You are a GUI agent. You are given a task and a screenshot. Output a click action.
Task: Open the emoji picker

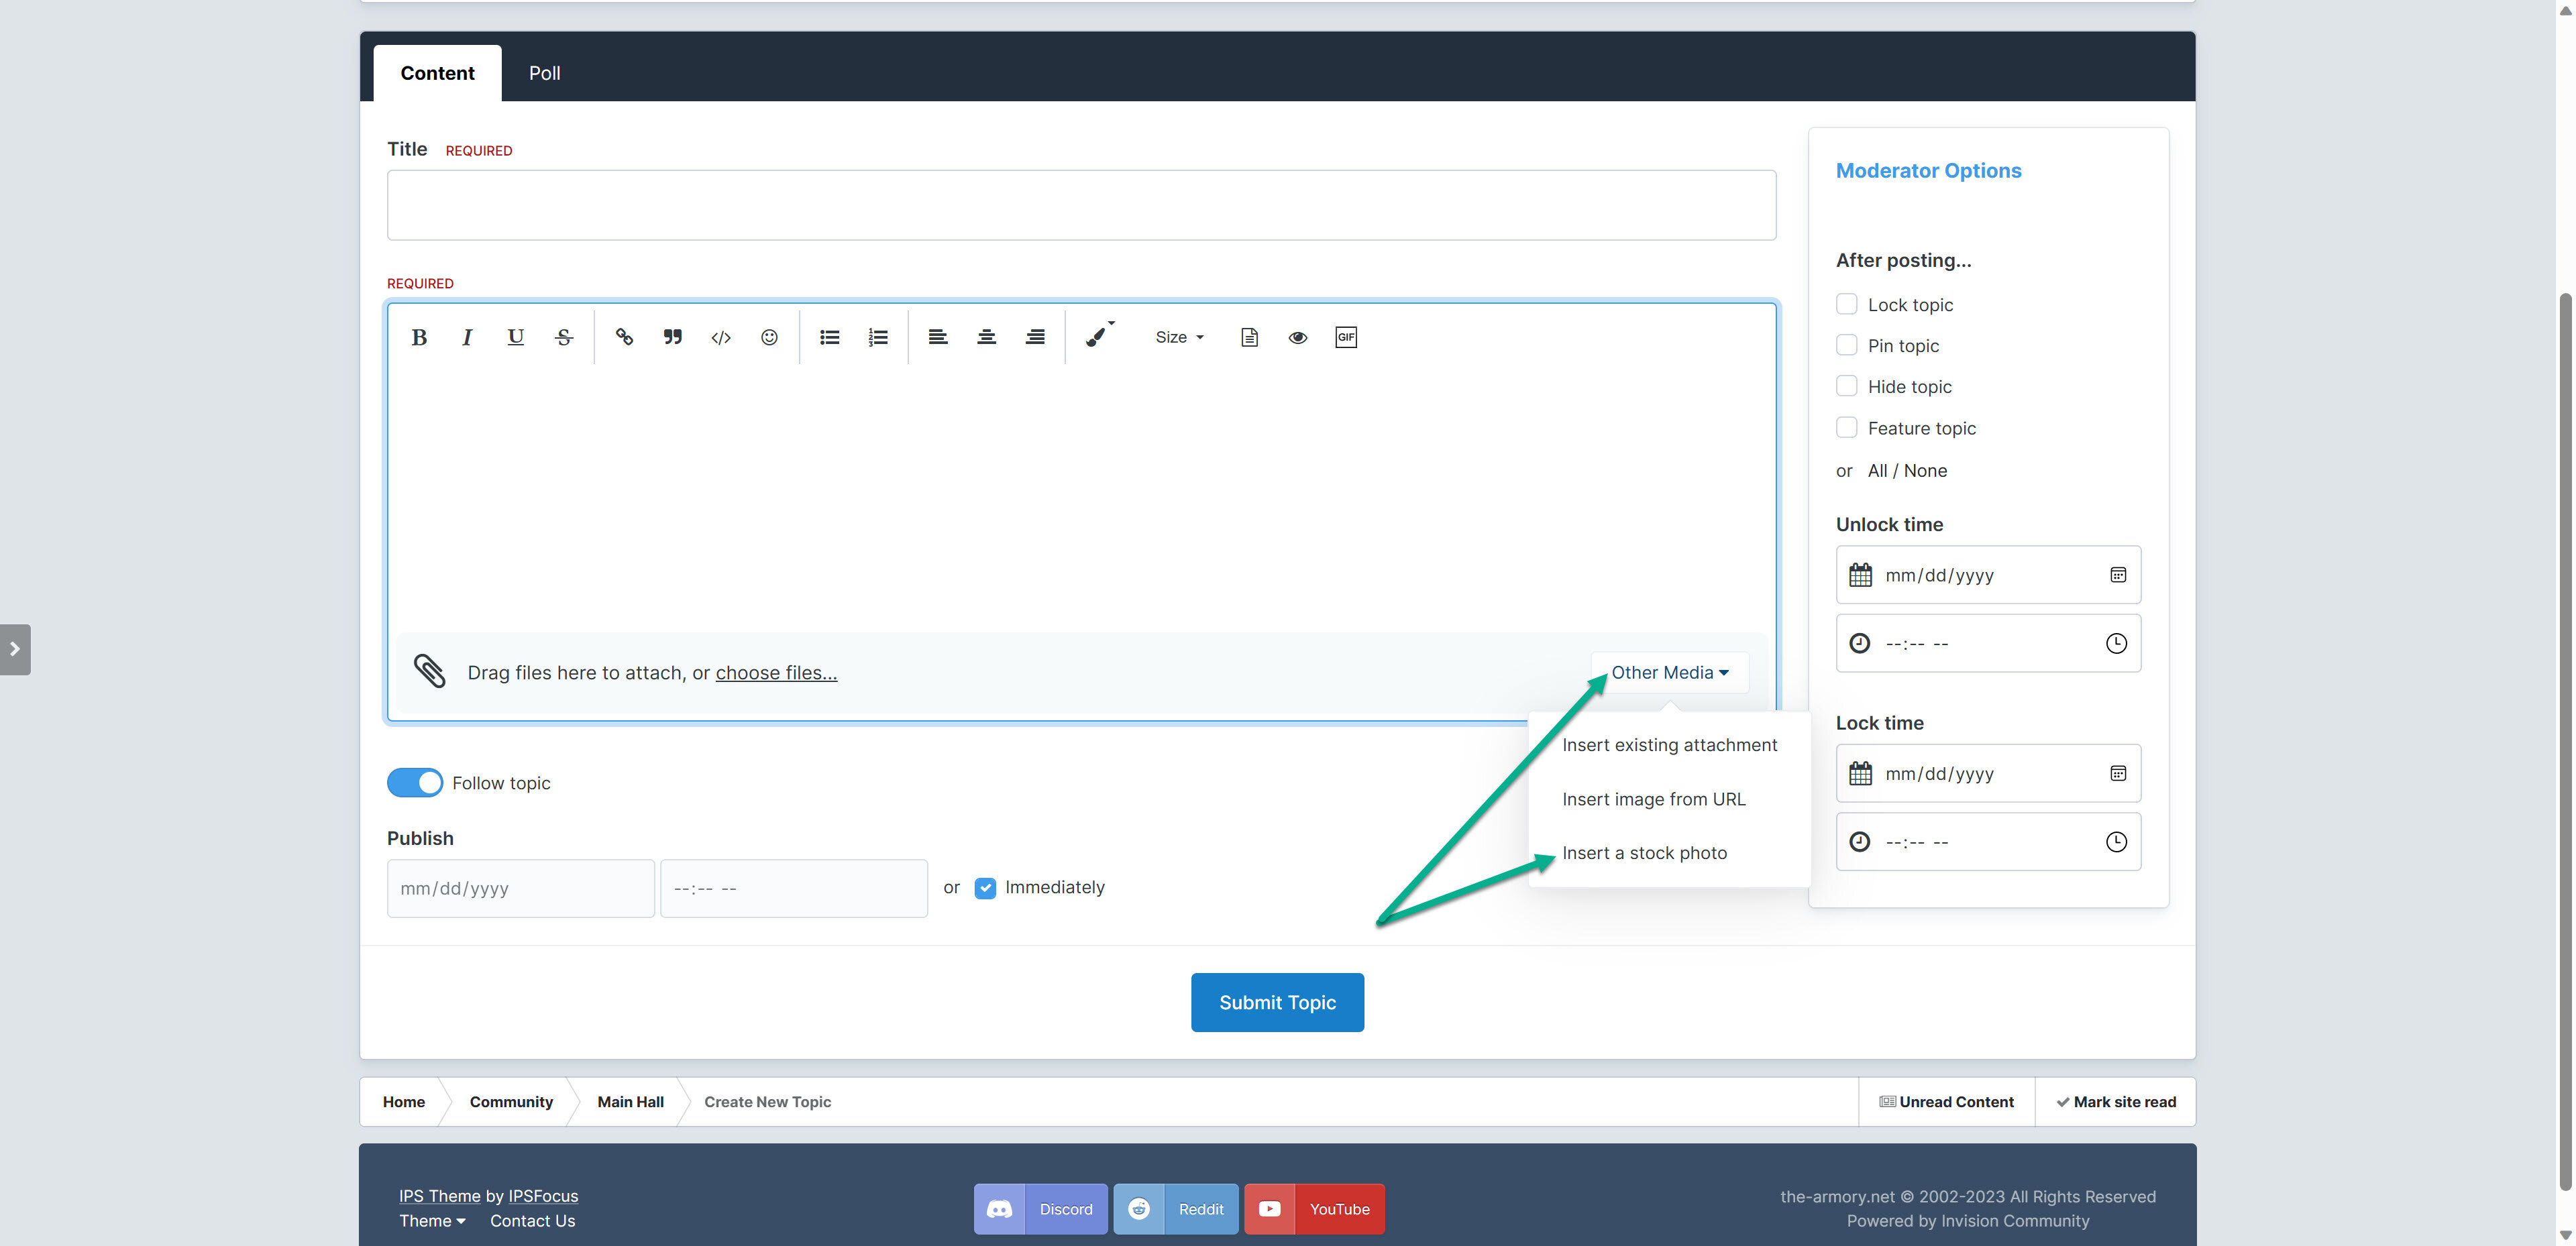769,337
